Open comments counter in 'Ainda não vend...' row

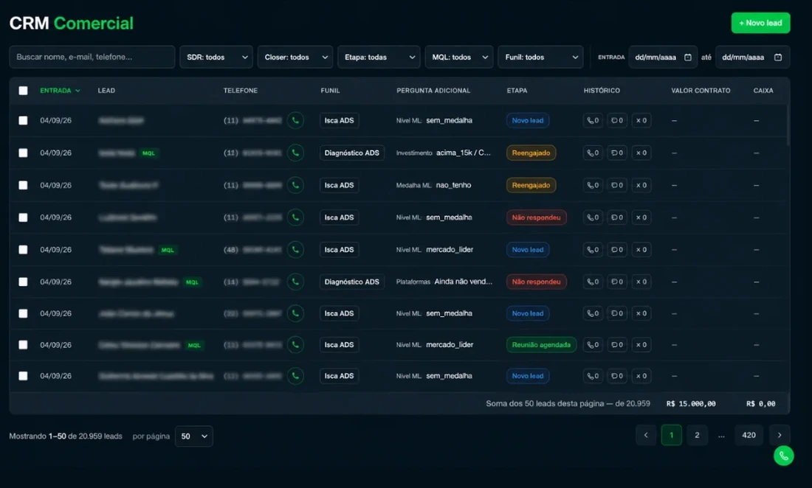617,282
